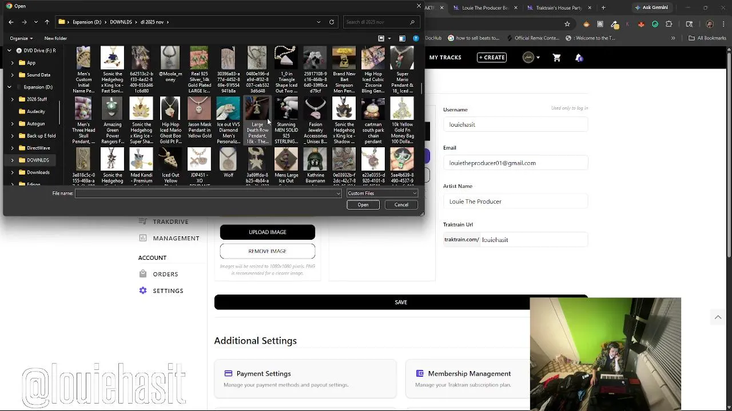Image resolution: width=732 pixels, height=411 pixels.
Task: Select Downloads folder in tree
Action: [38, 172]
